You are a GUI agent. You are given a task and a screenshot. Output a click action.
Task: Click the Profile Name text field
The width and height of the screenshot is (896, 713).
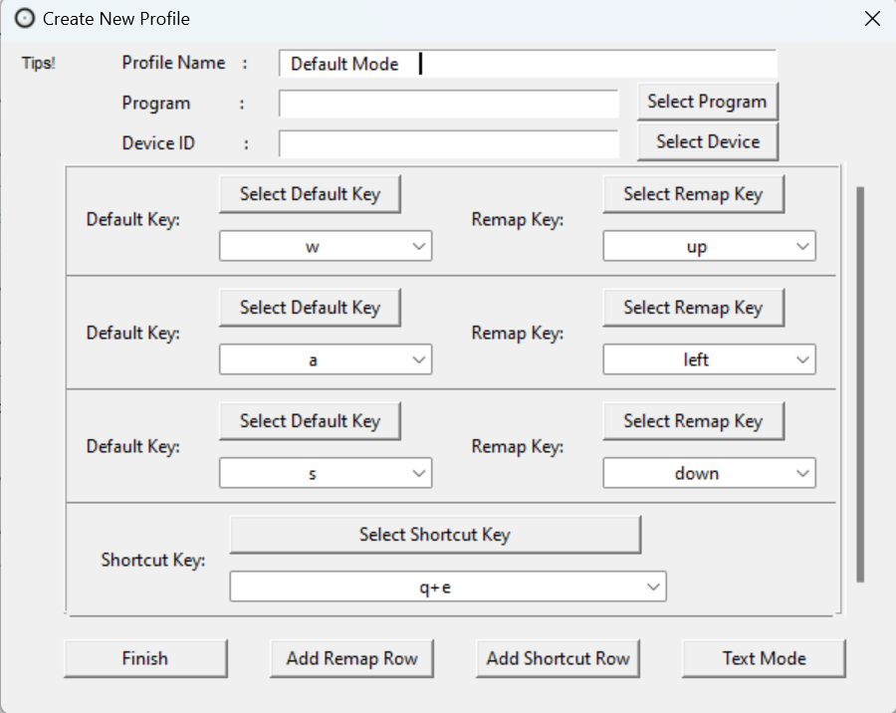(528, 64)
